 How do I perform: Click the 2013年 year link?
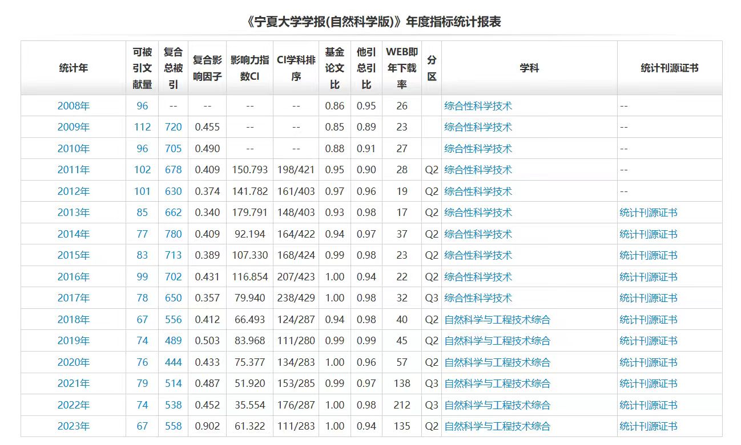pos(74,213)
